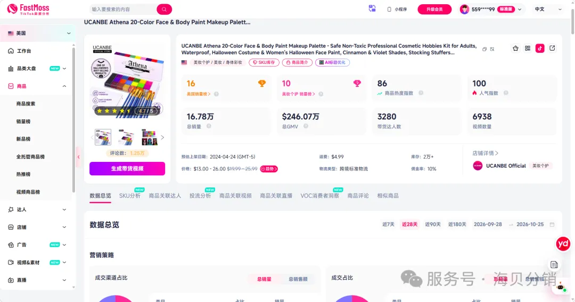The width and height of the screenshot is (575, 302).
Task: Click the SKU库存 tag button
Action: click(x=264, y=63)
